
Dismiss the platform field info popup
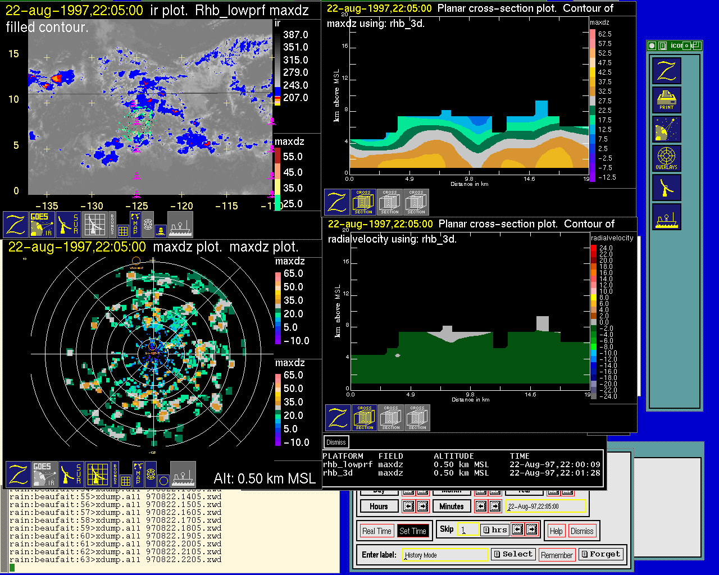[336, 442]
